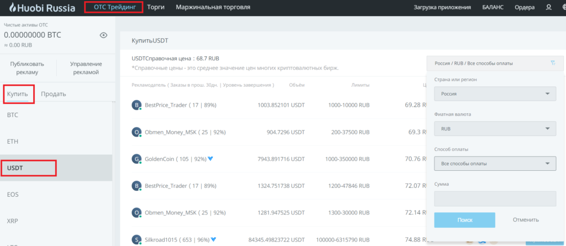
Task: Collapse the Россия / RUB filter summary bar
Action: (495, 63)
